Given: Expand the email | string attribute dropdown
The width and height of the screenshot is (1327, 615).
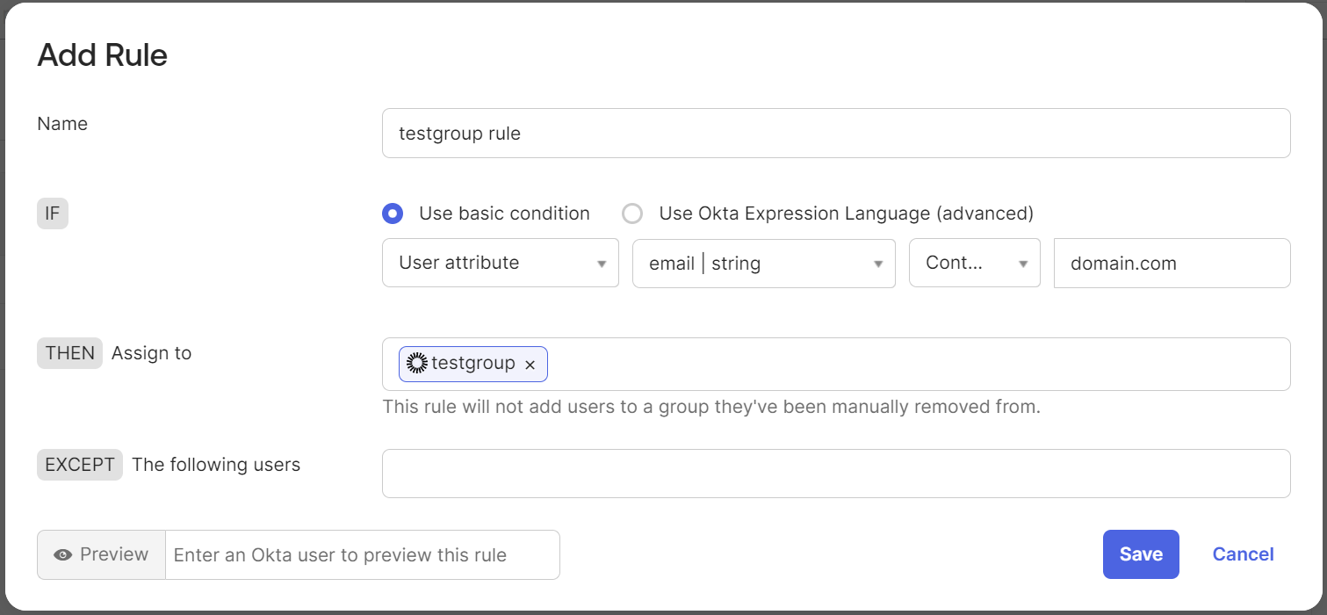Looking at the screenshot, I should tap(764, 263).
